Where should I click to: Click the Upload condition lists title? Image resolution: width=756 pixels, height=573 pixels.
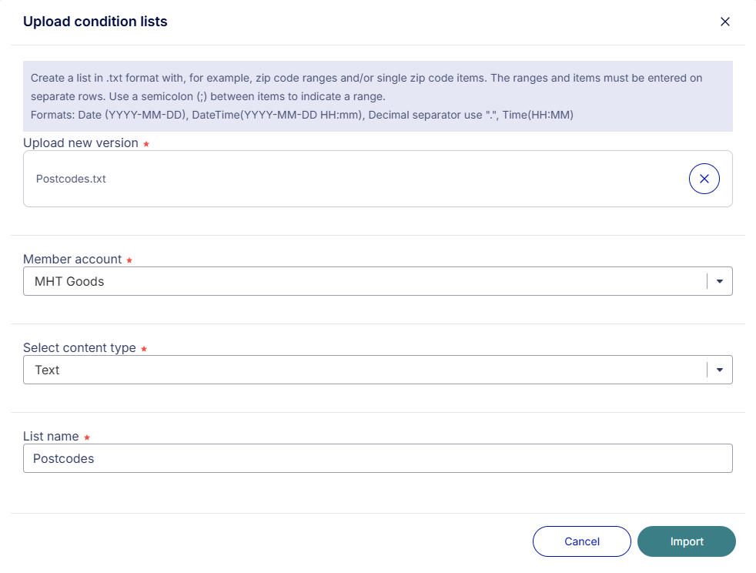95,22
